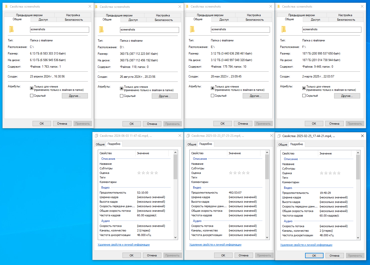Open 'Предыдущие версии' tab in the C:\ properties window

pyautogui.click(x=29, y=15)
